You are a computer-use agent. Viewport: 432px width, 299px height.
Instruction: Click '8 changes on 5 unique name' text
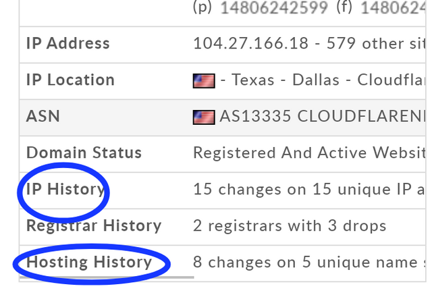pos(309,262)
